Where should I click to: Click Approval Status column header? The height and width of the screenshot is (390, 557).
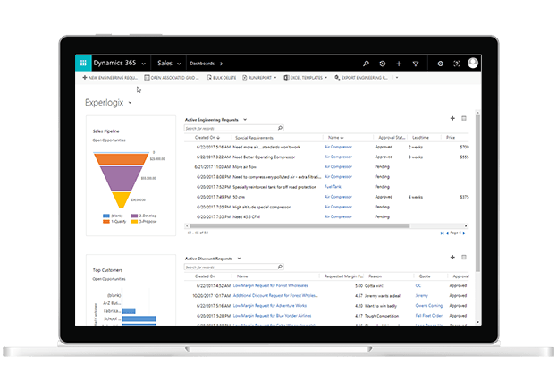pyautogui.click(x=392, y=138)
